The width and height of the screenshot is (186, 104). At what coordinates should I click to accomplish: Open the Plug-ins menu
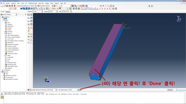click(57, 3)
